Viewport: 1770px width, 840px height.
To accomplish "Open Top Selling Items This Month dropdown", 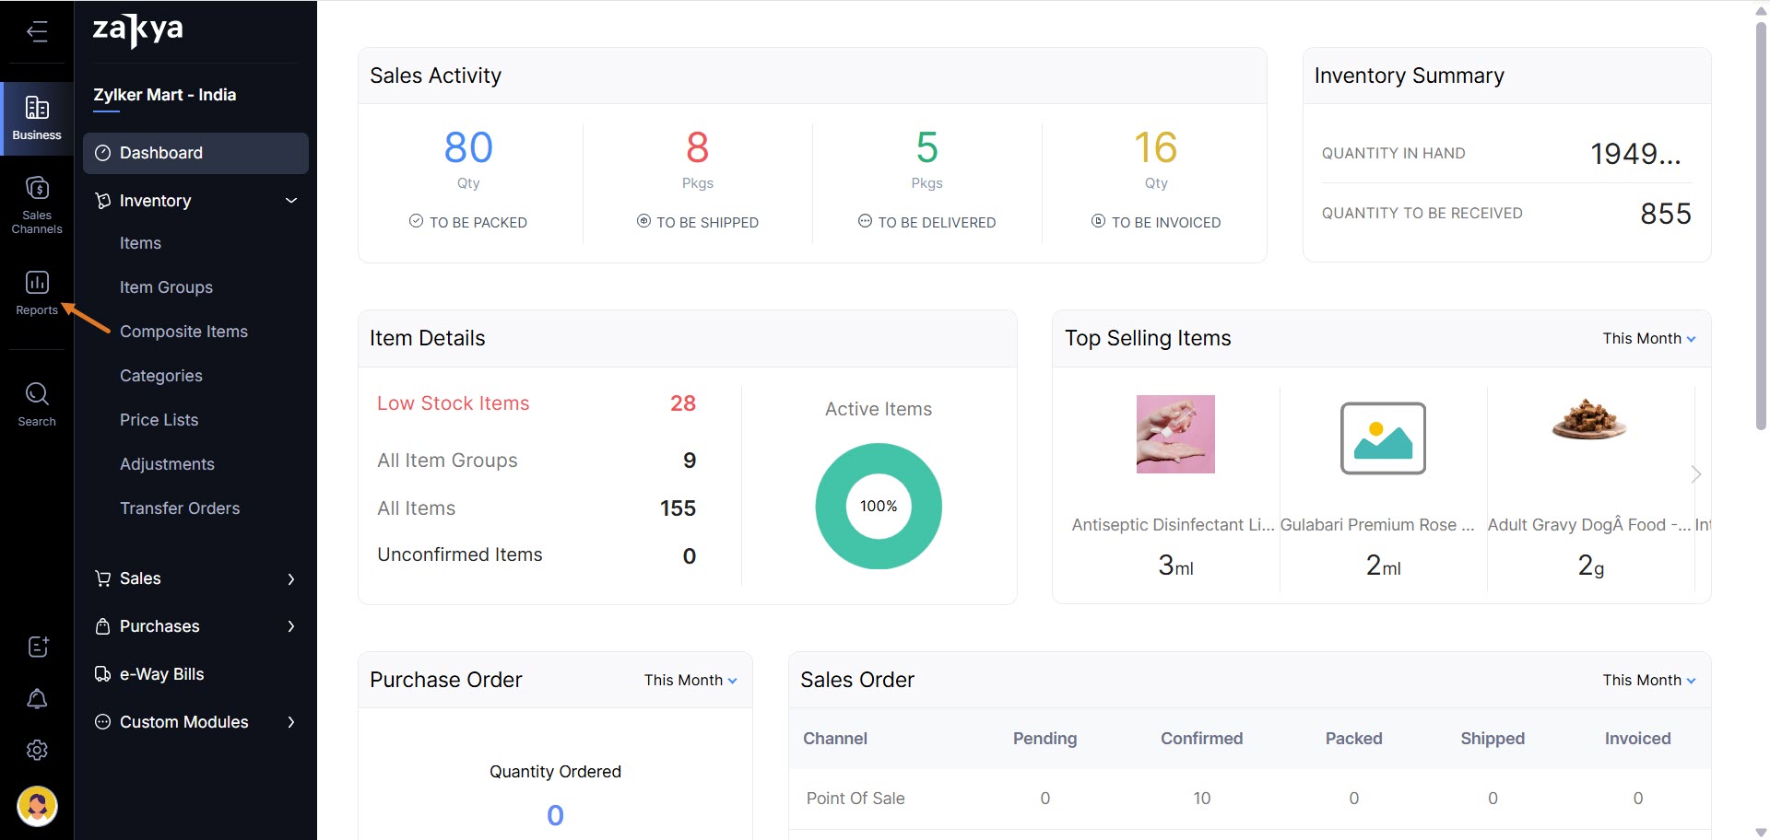I will click(x=1648, y=339).
